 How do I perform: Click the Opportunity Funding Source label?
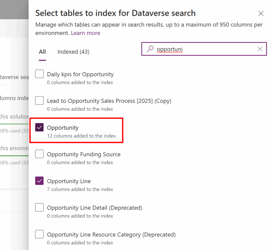[x=84, y=154]
